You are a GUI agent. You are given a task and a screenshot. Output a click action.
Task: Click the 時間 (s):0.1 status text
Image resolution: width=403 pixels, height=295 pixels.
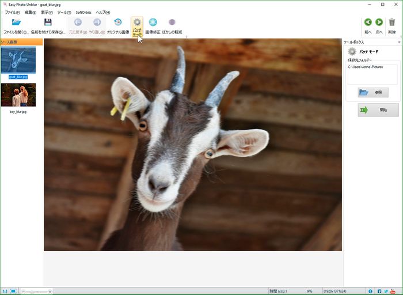(x=278, y=291)
